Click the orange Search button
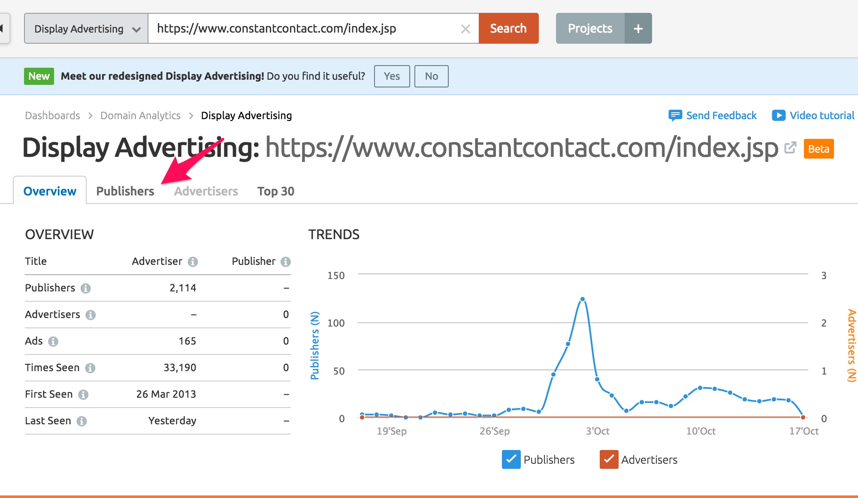Screen dimensions: 858x498 (x=508, y=28)
